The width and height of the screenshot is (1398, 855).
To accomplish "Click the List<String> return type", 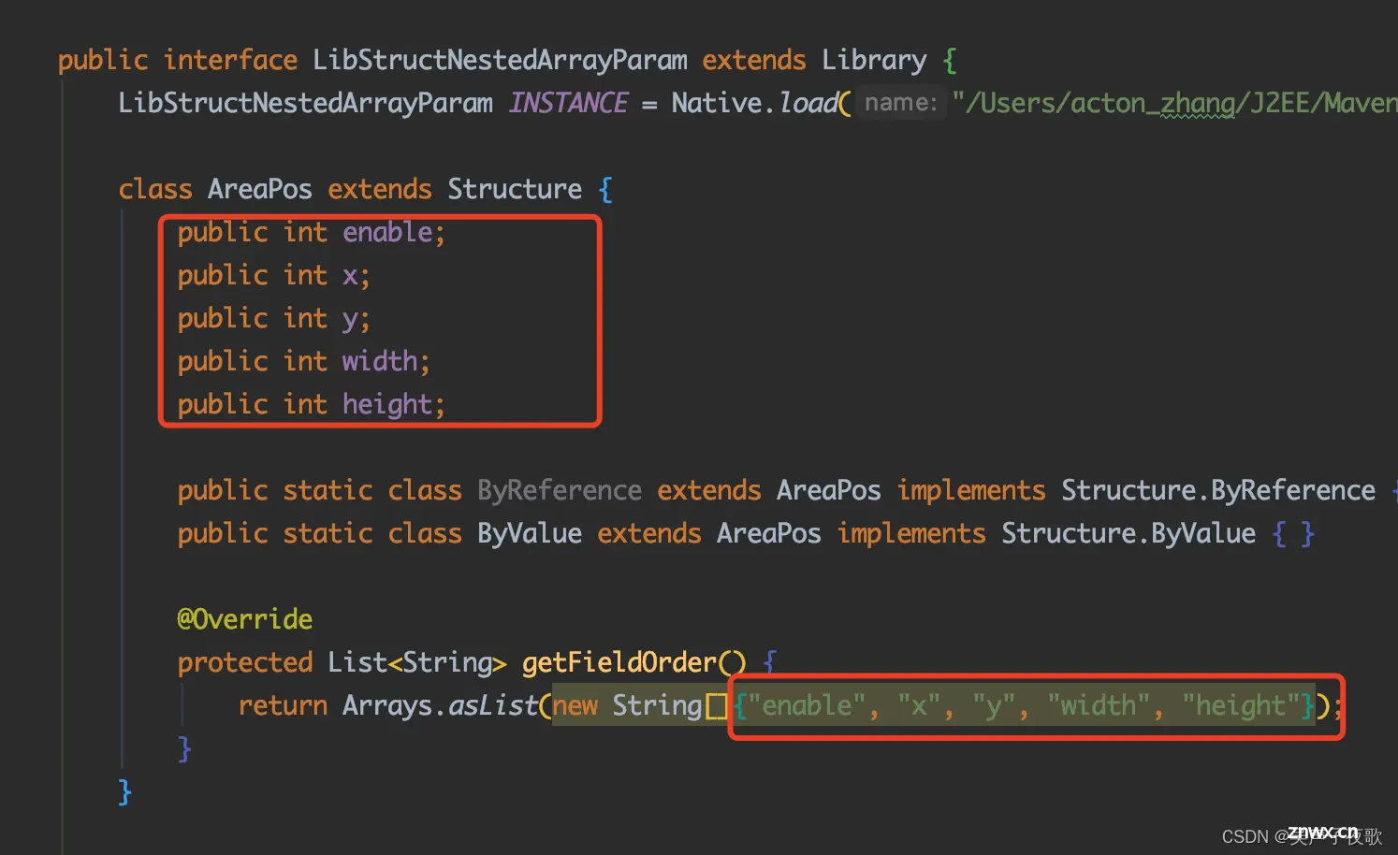I will pyautogui.click(x=417, y=662).
